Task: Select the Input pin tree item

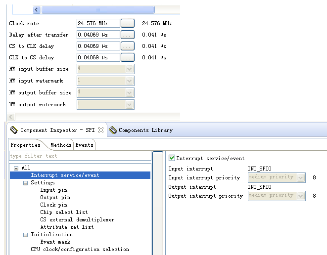Action: click(x=54, y=190)
